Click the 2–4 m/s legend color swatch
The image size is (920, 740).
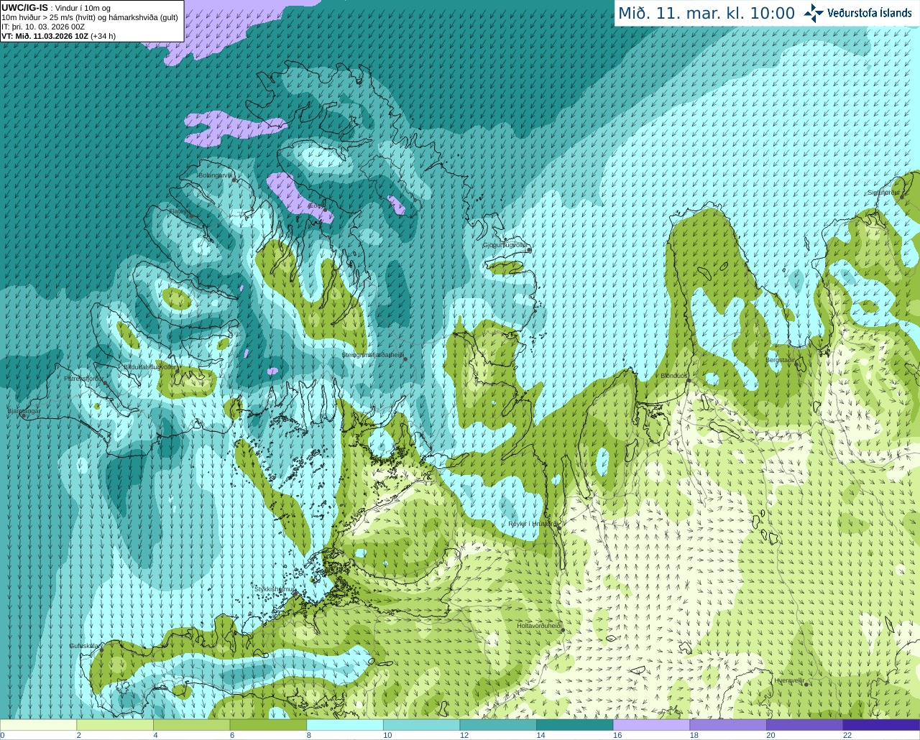coord(115,725)
